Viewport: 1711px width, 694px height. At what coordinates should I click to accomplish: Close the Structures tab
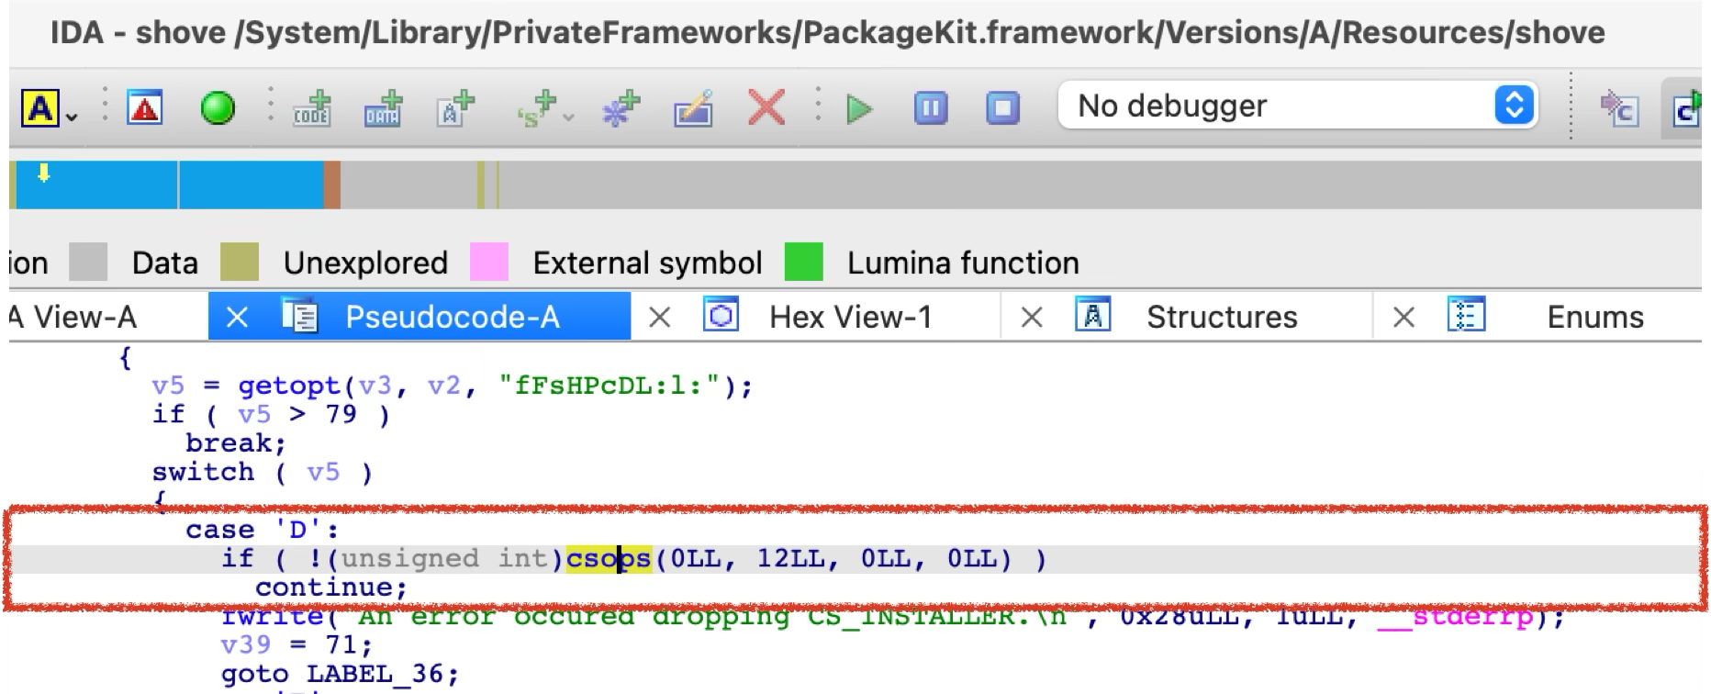tap(1032, 318)
